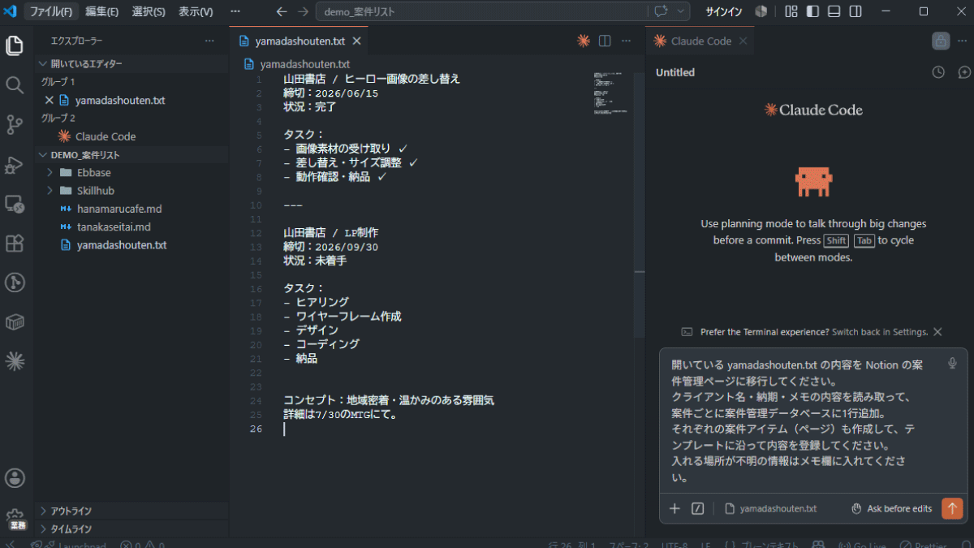The width and height of the screenshot is (974, 548).
Task: Open the Extensions view
Action: pos(15,243)
